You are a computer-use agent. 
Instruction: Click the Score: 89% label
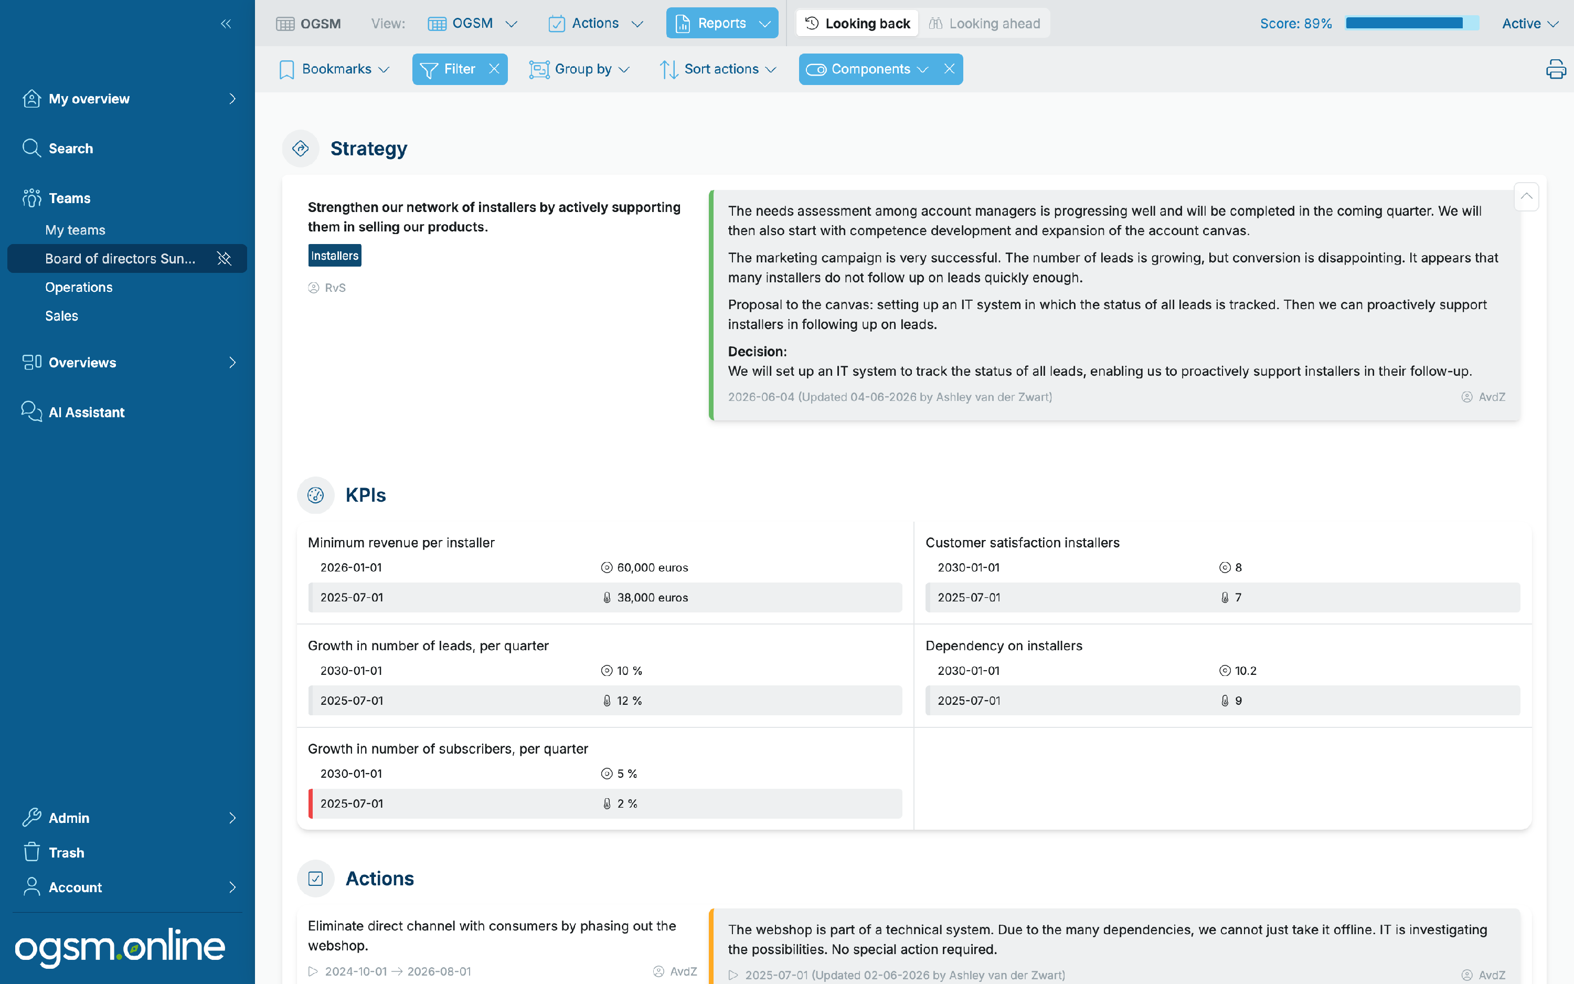click(x=1295, y=24)
